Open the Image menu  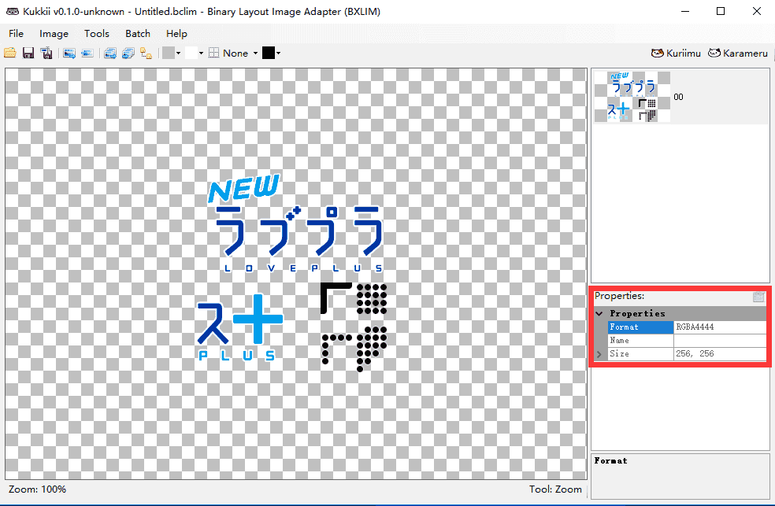[x=54, y=34]
